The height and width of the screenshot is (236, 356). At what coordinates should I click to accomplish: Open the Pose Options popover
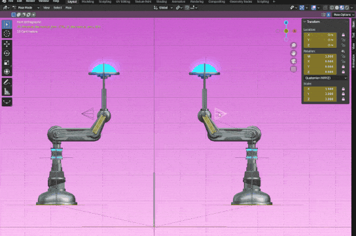tap(344, 15)
